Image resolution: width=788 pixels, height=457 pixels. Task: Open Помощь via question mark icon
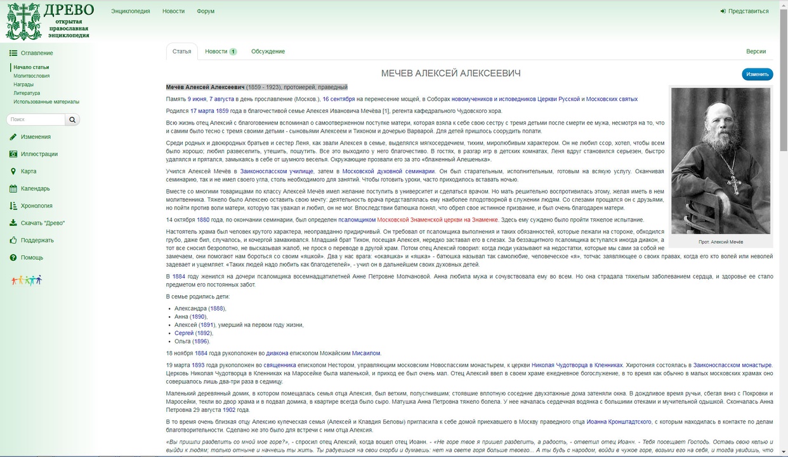click(13, 258)
